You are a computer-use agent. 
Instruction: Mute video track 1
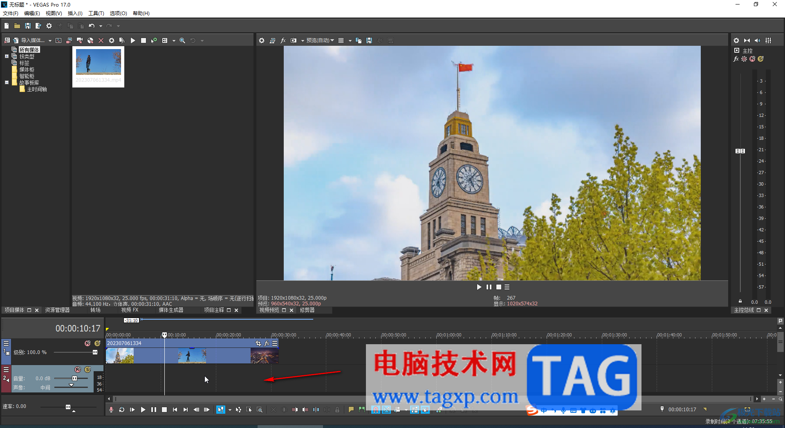pyautogui.click(x=87, y=343)
